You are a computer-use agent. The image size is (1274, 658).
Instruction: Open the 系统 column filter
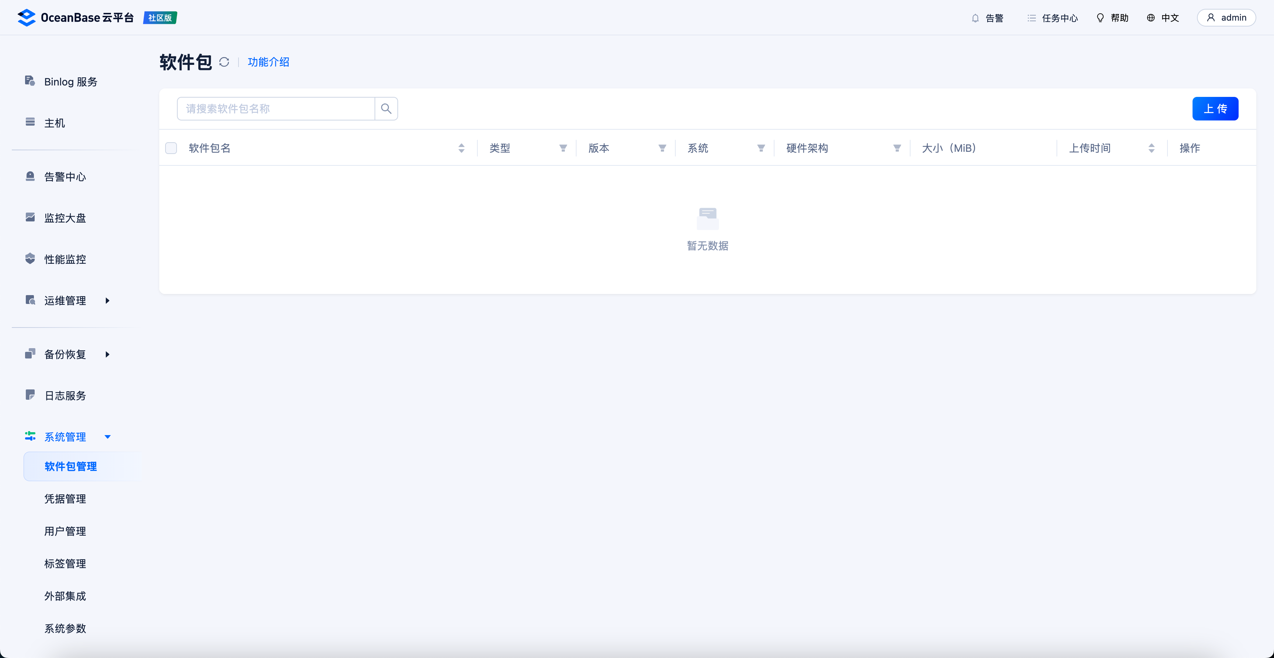coord(761,148)
